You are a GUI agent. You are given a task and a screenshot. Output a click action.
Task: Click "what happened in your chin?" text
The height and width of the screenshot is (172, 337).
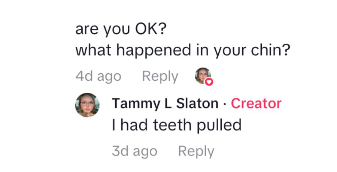coord(183,50)
